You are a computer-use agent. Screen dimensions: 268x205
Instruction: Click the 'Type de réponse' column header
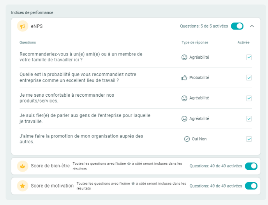[x=195, y=42]
